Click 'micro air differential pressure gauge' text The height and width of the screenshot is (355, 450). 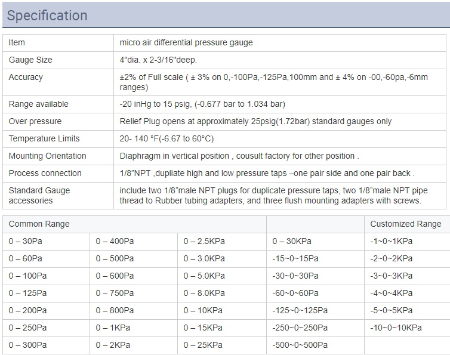186,43
